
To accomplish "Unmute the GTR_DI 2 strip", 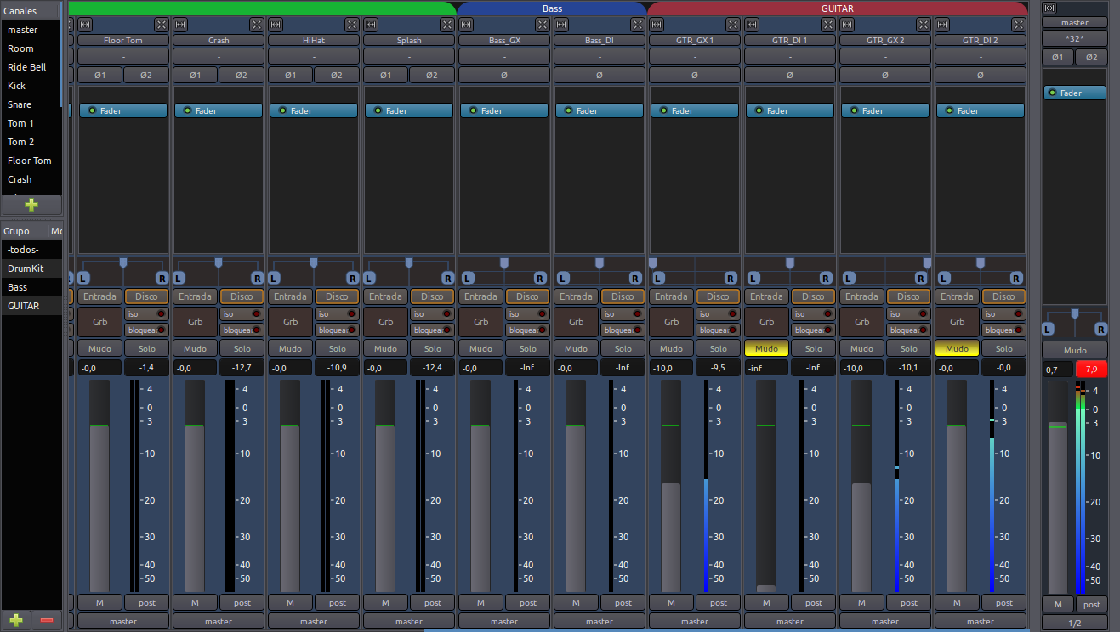I will [957, 348].
